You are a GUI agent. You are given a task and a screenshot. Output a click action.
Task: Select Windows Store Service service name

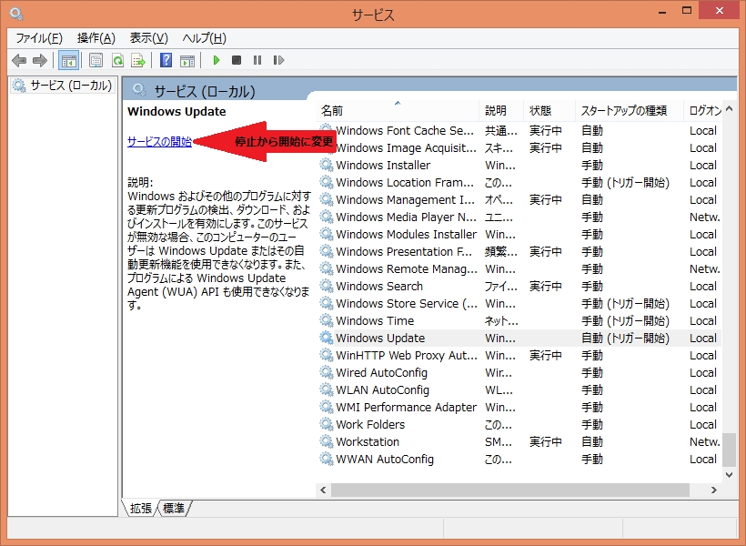[x=407, y=303]
